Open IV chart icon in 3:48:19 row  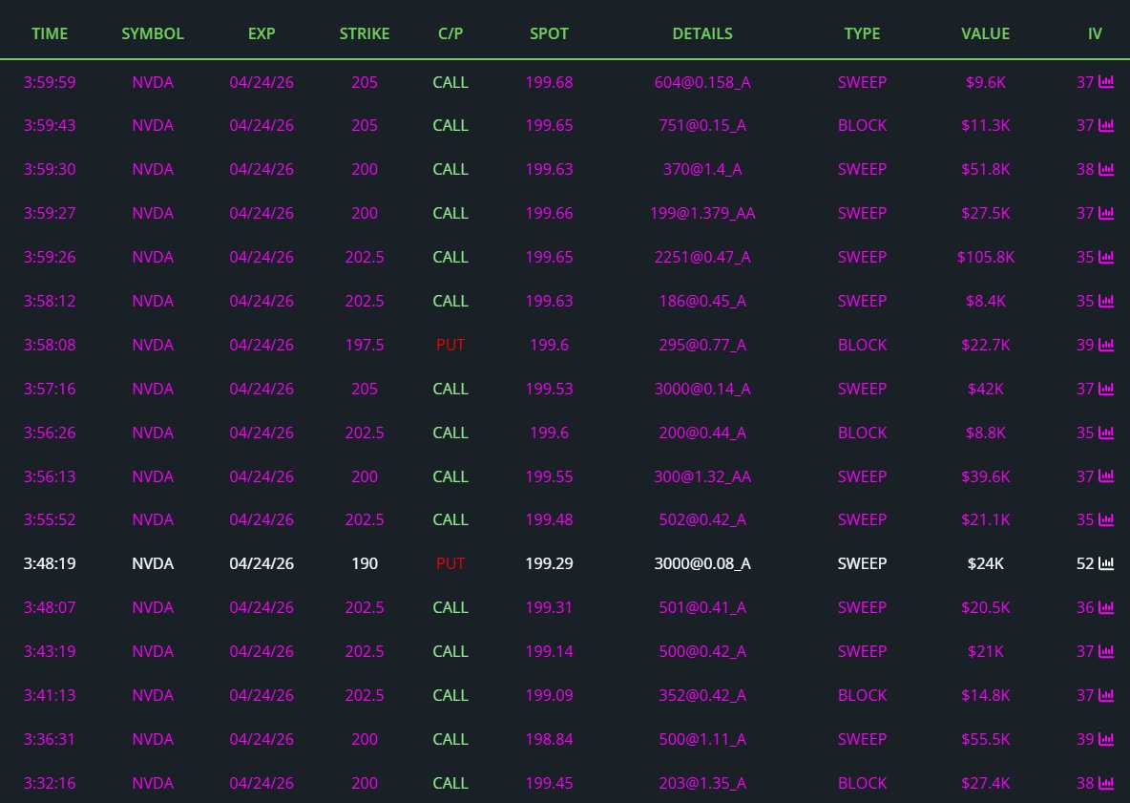click(1105, 563)
